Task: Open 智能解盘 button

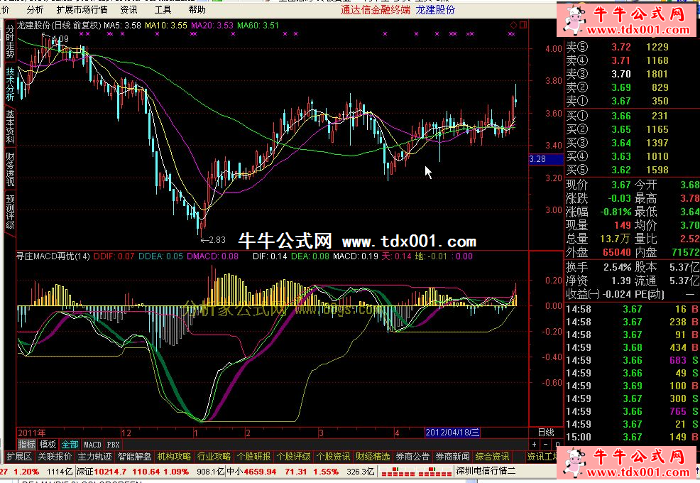Action: pyautogui.click(x=134, y=457)
